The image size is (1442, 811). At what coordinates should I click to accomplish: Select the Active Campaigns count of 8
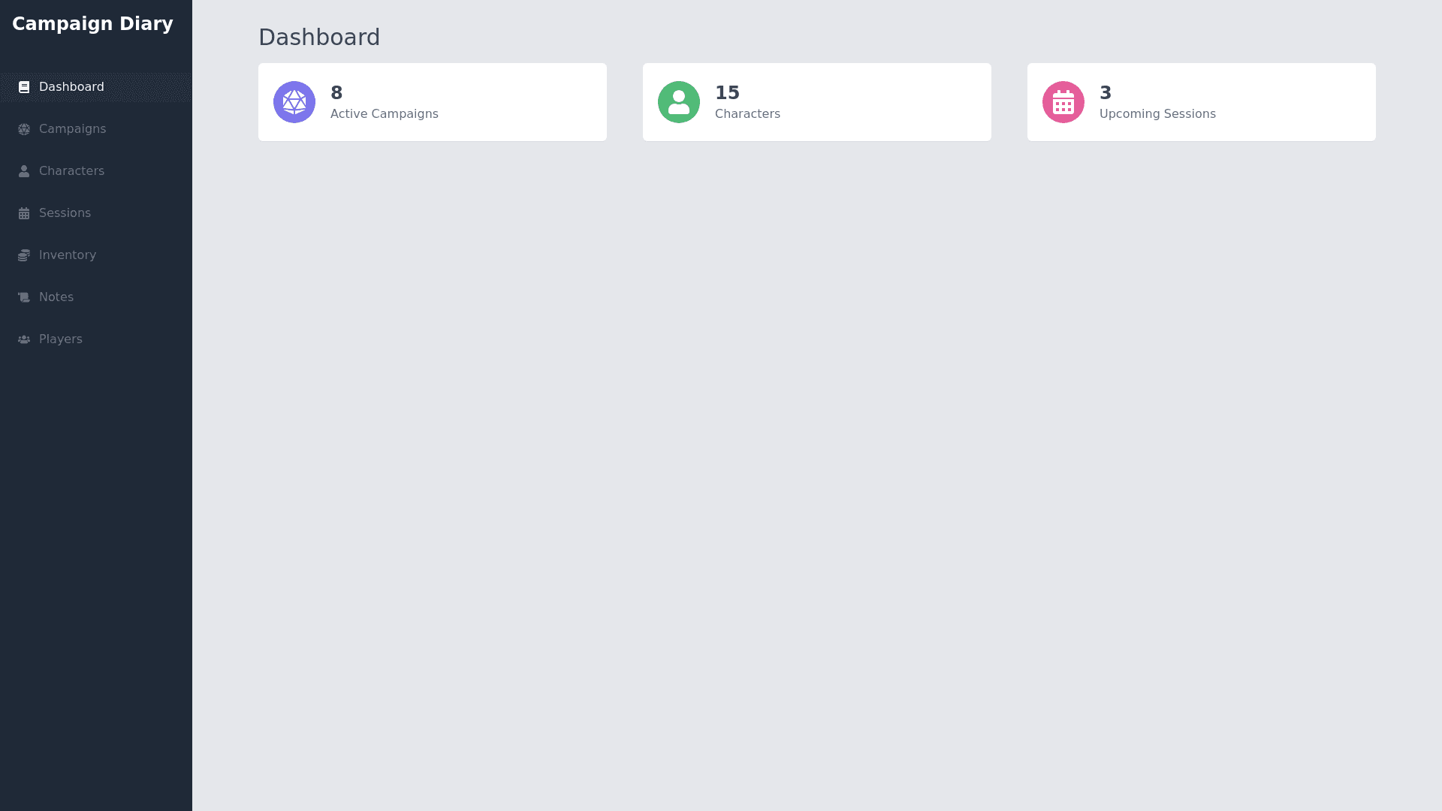pyautogui.click(x=336, y=93)
